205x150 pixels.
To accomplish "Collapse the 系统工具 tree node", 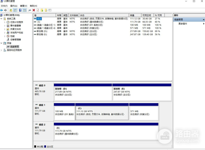I will (x=2, y=18).
